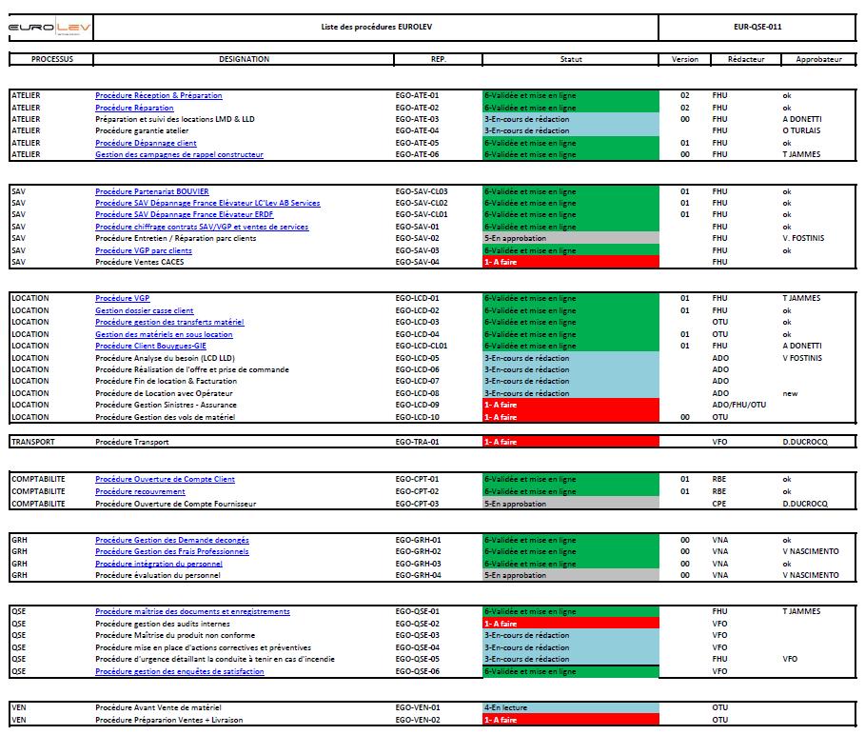Select the Approbateur column header
Screen dimensions: 865x735
coord(818,59)
